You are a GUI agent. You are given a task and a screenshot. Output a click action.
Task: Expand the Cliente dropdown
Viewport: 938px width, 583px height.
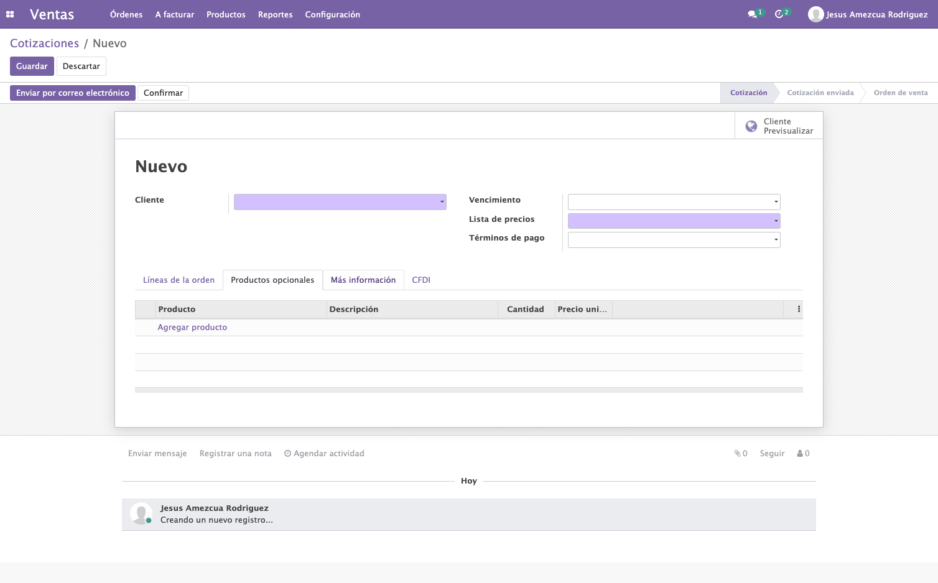click(x=442, y=202)
